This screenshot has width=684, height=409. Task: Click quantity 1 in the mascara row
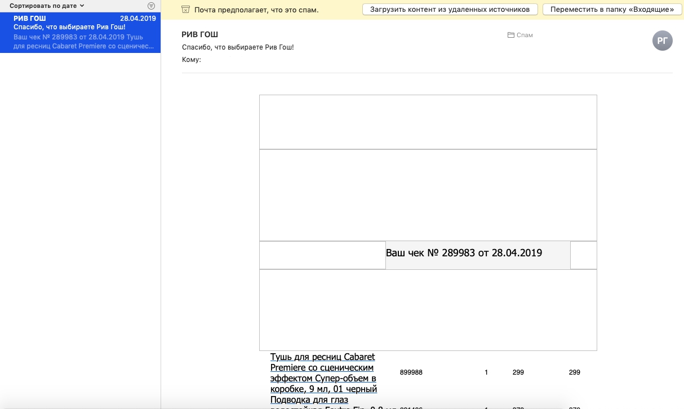click(486, 372)
